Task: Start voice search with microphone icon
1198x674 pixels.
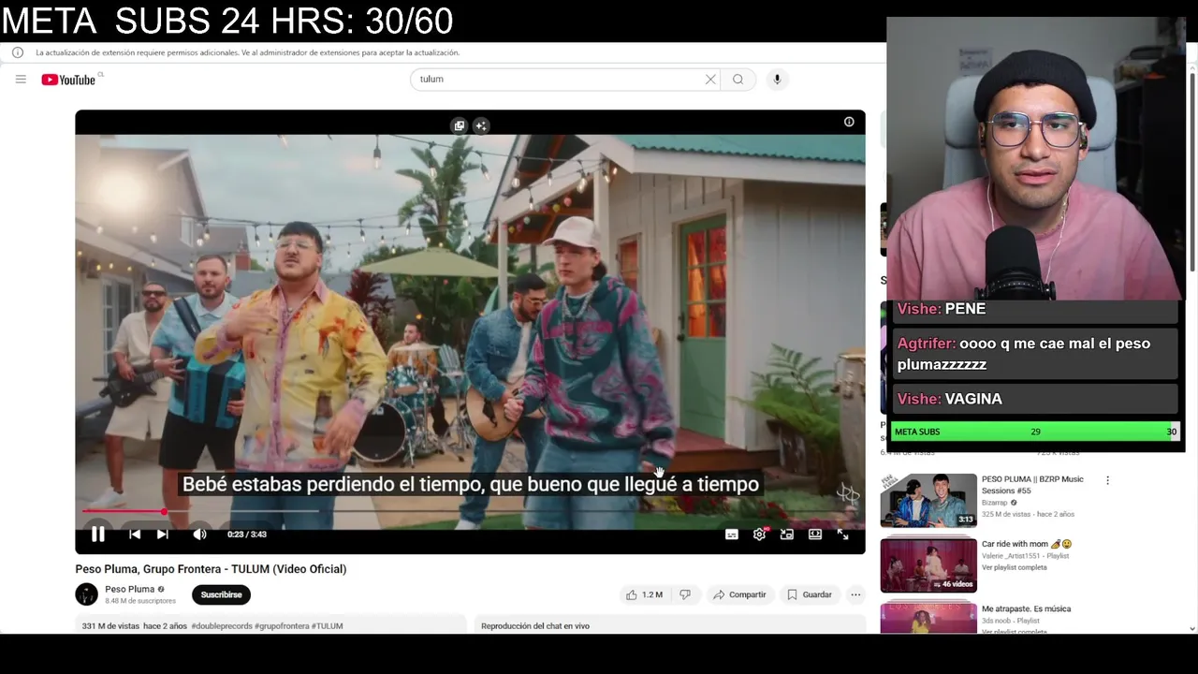Action: (777, 80)
